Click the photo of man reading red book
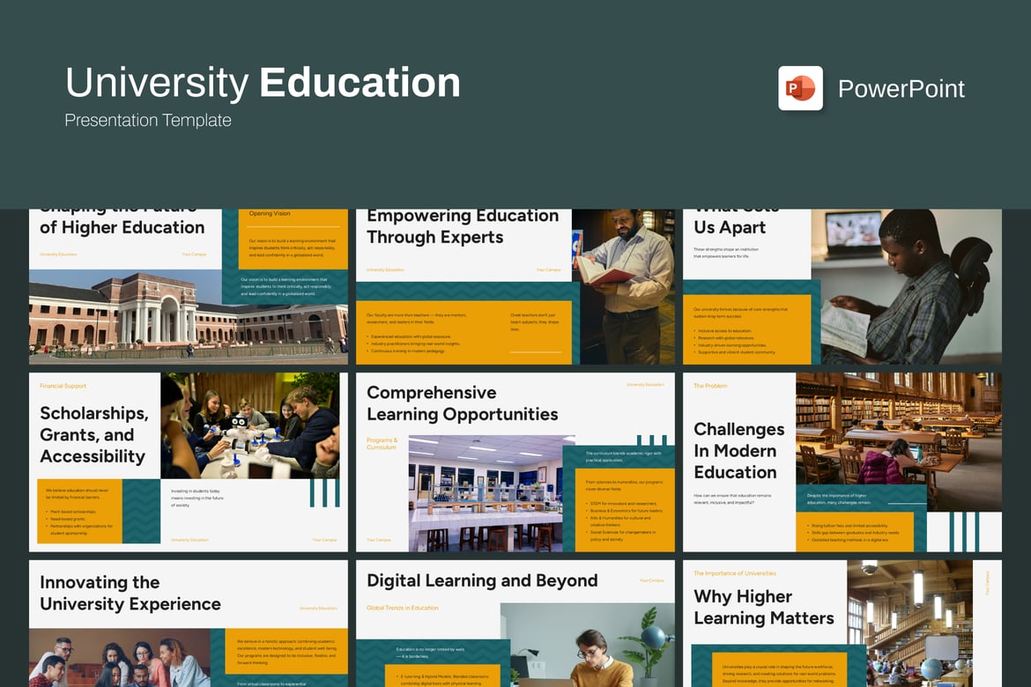This screenshot has height=687, width=1031. [623, 286]
